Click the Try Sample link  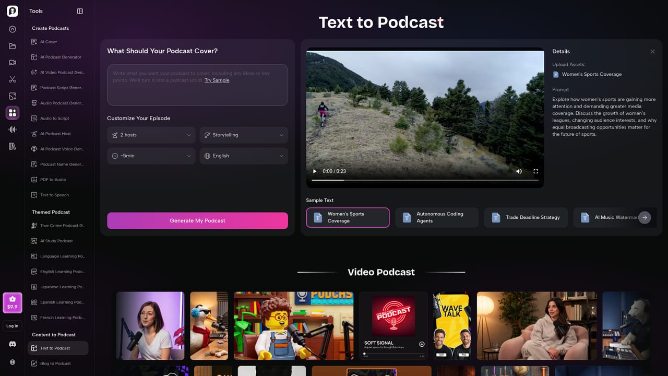[217, 80]
